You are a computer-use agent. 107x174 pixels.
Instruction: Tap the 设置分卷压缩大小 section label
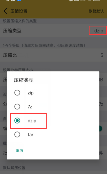(x=18, y=70)
